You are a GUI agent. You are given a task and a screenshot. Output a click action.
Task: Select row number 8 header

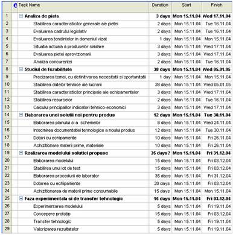click(7, 69)
